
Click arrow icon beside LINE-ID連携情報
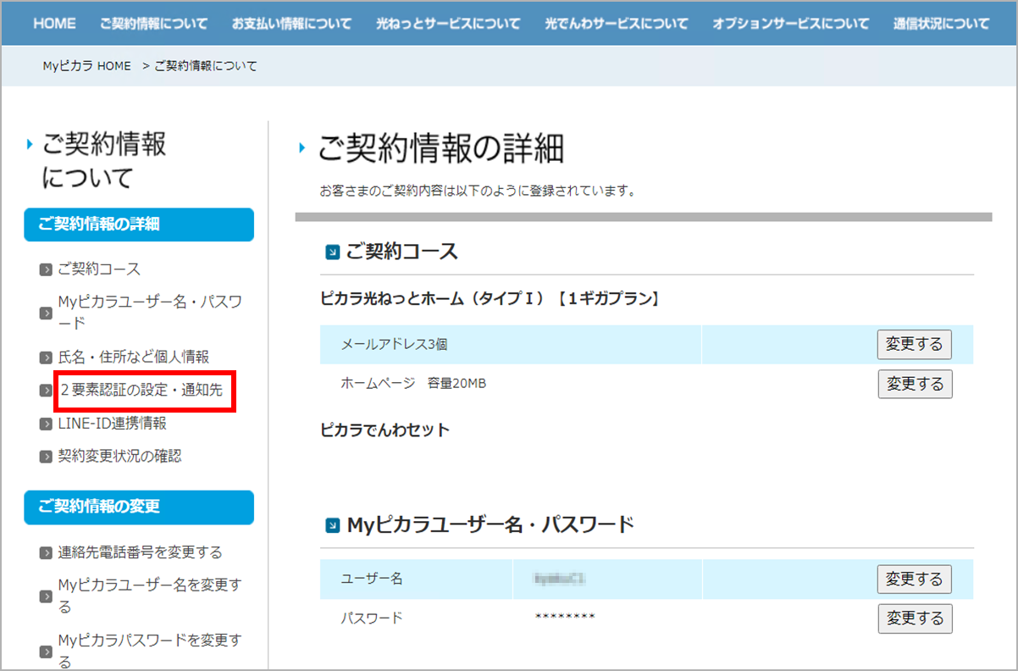(46, 424)
